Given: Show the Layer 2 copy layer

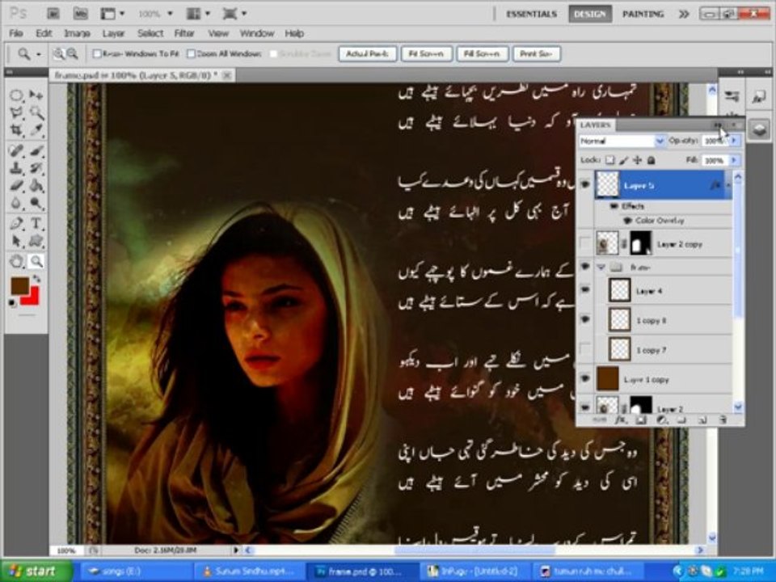Looking at the screenshot, I should click(x=585, y=243).
